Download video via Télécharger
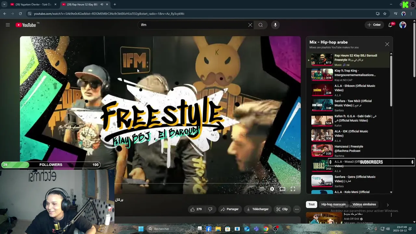The image size is (416, 234). click(258, 209)
